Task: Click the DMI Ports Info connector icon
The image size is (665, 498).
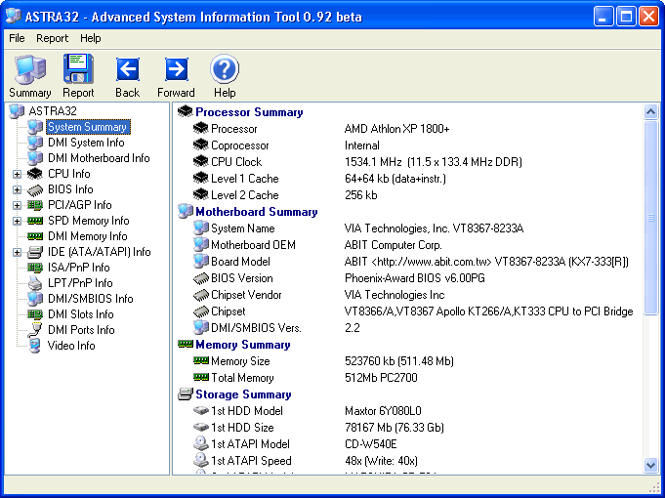Action: pyautogui.click(x=35, y=330)
